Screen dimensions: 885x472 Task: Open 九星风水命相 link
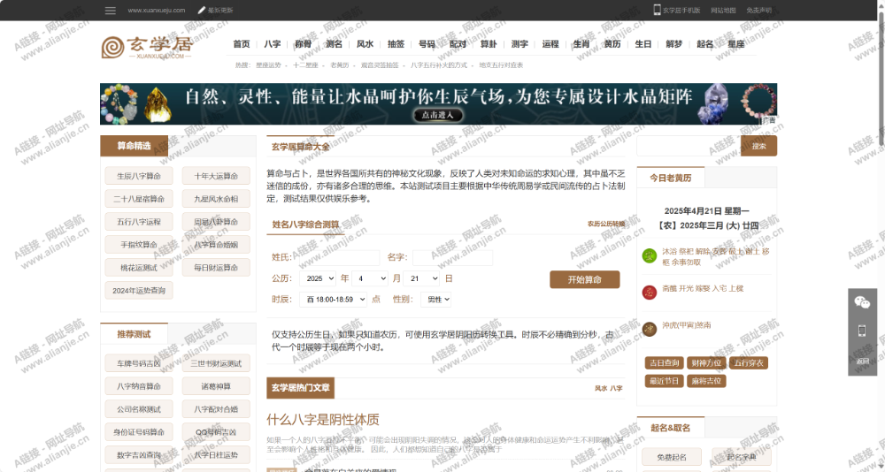(216, 199)
